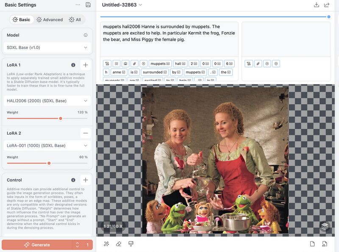
Task: Click the save settings floppy disk icon
Action: click(88, 5)
